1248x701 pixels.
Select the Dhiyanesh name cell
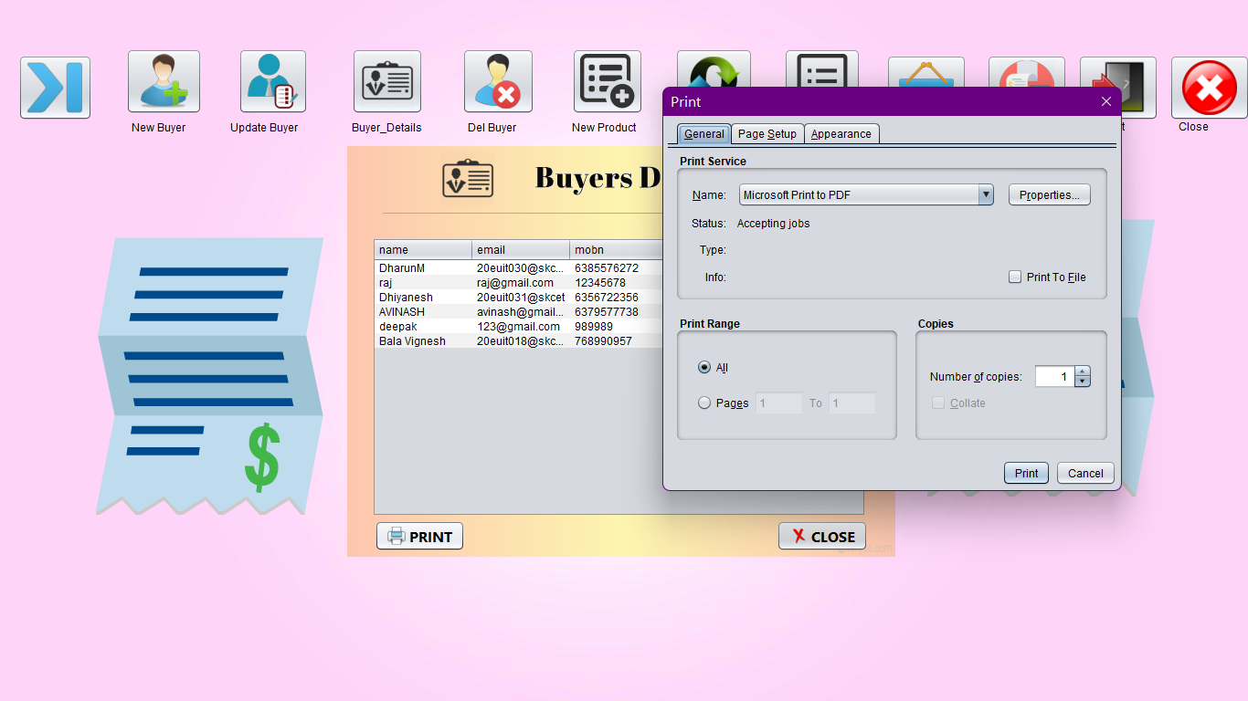pos(423,298)
